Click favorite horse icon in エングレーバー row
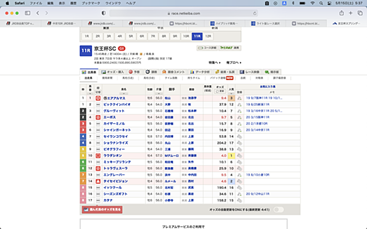Screen dimensions: 367x229 (239, 175)
